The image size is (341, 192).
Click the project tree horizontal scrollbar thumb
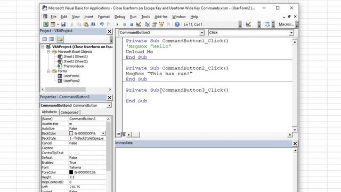(x=66, y=90)
